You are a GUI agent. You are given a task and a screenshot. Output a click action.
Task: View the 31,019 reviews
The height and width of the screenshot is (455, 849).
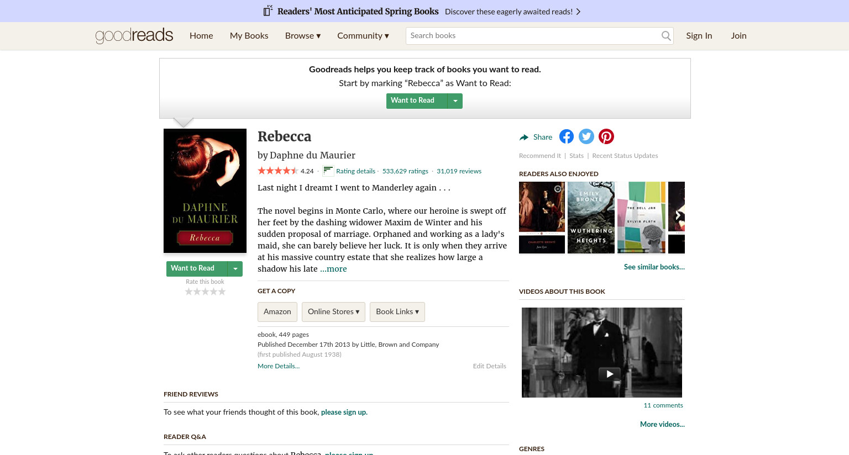459,171
